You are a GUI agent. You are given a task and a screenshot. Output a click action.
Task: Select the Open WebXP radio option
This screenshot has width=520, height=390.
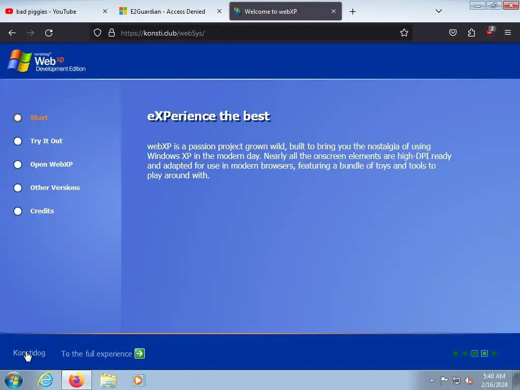pos(18,165)
